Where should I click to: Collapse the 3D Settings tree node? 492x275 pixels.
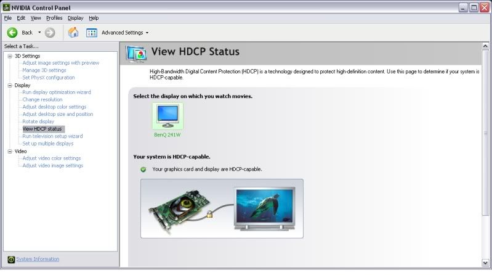pyautogui.click(x=10, y=56)
